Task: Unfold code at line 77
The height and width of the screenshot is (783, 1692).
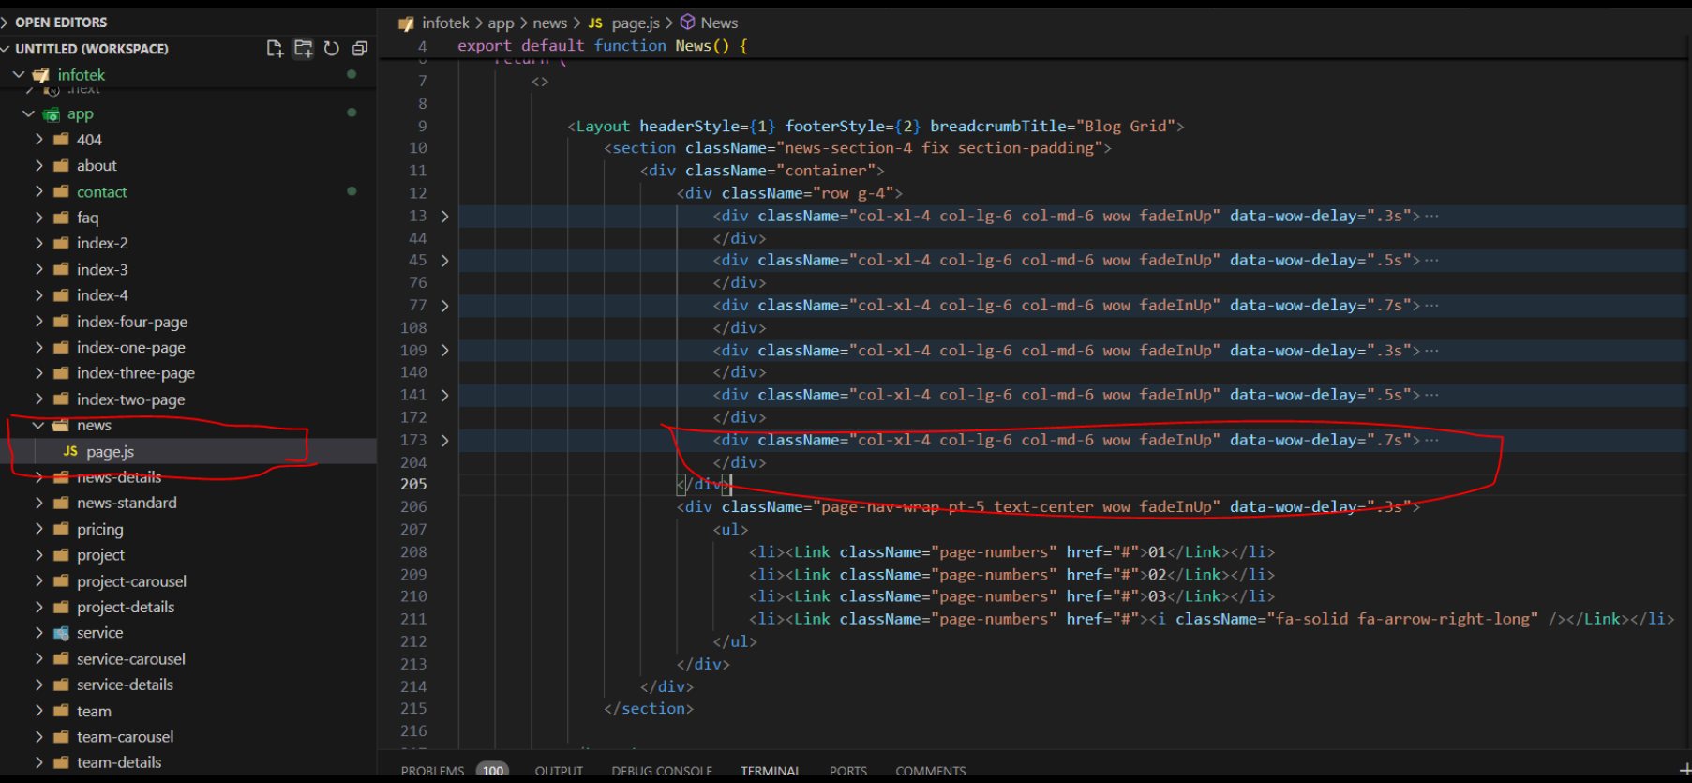Action: 444,306
